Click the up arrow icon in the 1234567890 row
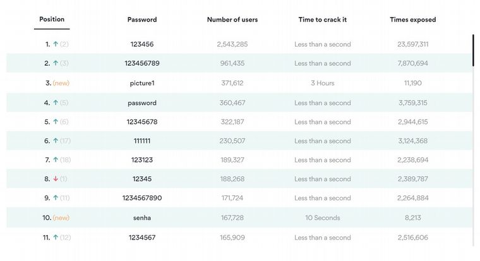 pos(56,198)
